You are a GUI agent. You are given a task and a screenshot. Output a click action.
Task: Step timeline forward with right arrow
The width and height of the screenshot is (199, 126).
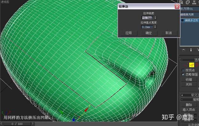[33, 124]
